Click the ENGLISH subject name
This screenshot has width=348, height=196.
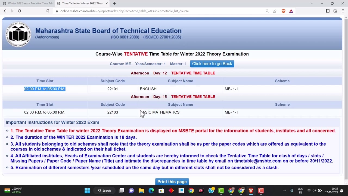point(148,89)
